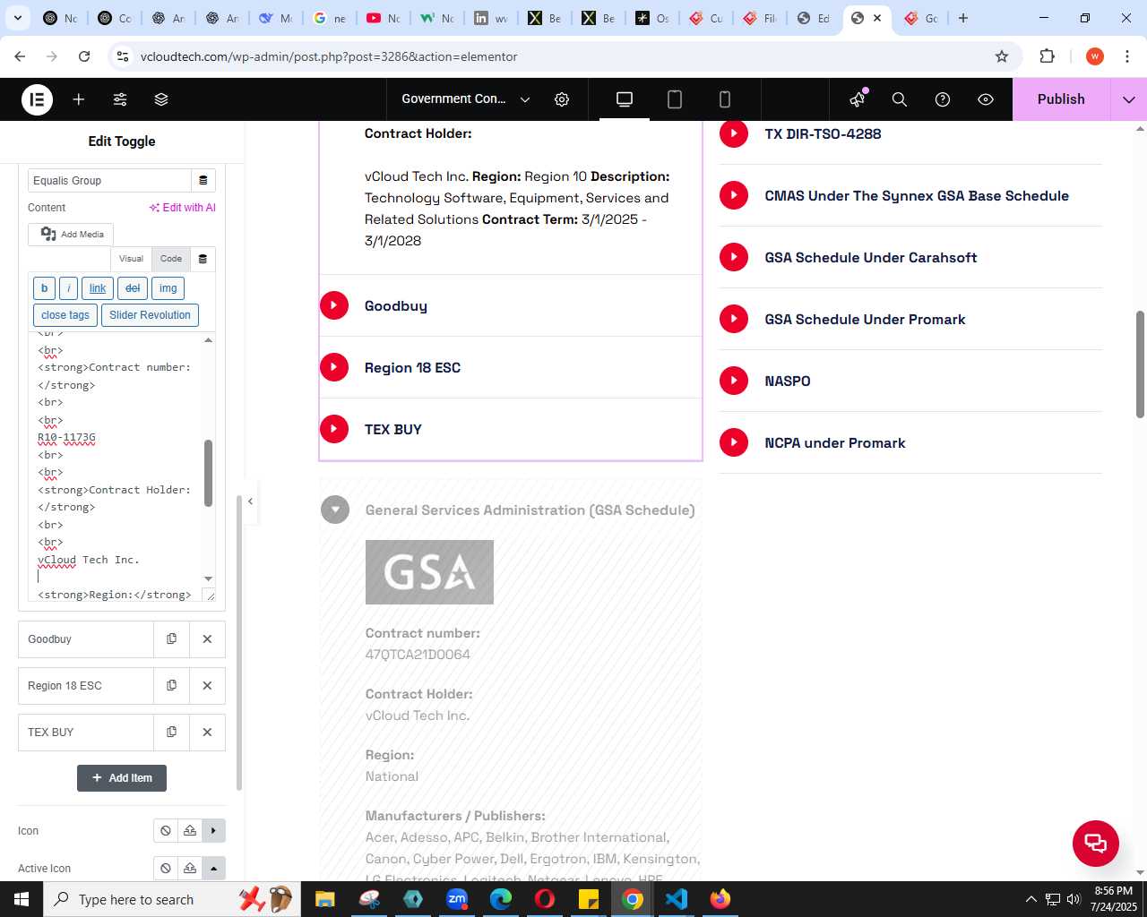Open the Structure layers panel
1147x917 pixels.
pos(161,99)
